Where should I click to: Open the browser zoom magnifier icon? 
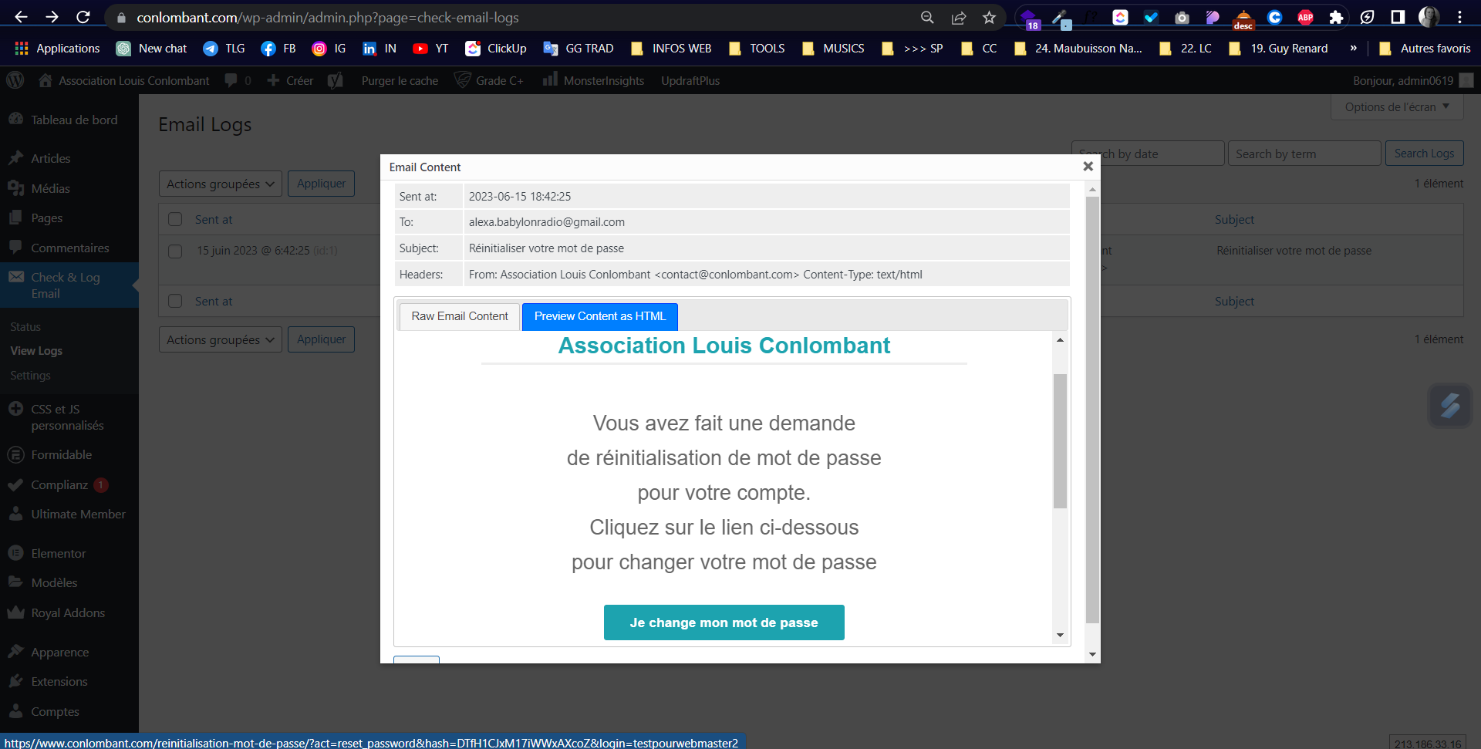(x=927, y=17)
